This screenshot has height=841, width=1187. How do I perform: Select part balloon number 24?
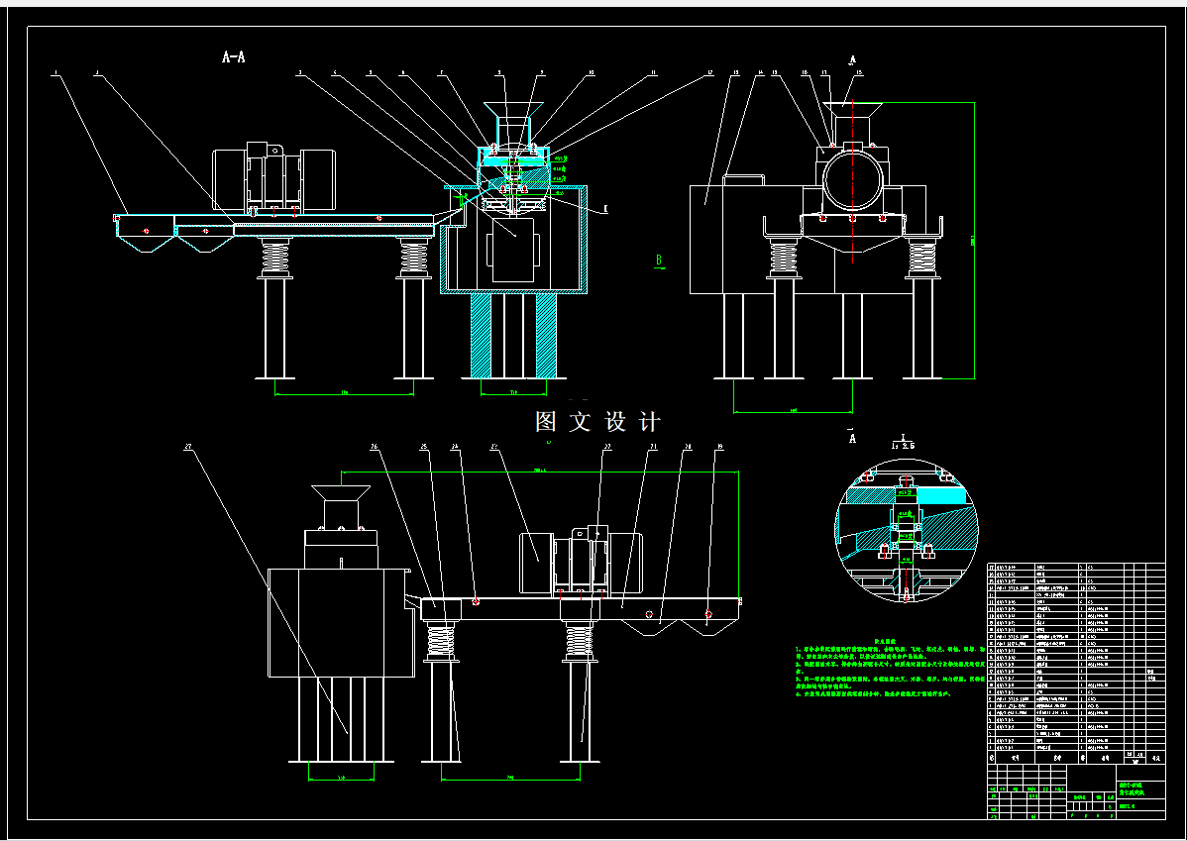click(x=455, y=448)
